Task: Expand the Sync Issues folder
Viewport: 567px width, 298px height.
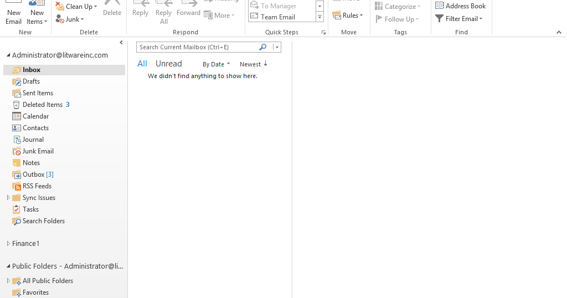Action: (x=8, y=197)
